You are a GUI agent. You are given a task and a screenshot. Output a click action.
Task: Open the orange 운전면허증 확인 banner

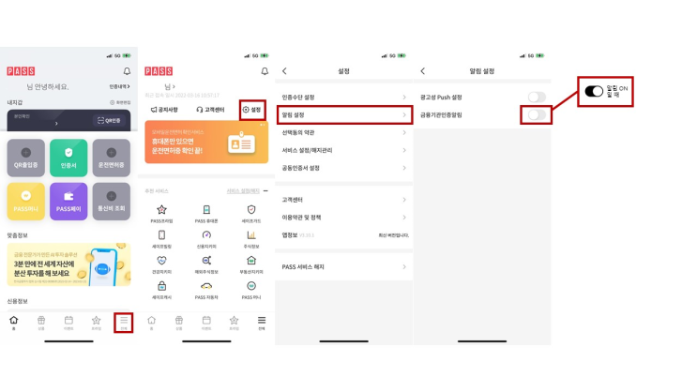point(206,143)
